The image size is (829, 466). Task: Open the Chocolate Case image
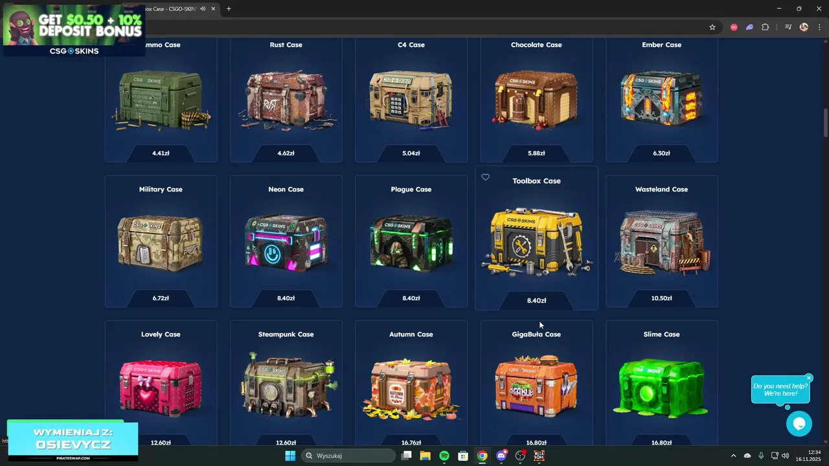pos(536,99)
